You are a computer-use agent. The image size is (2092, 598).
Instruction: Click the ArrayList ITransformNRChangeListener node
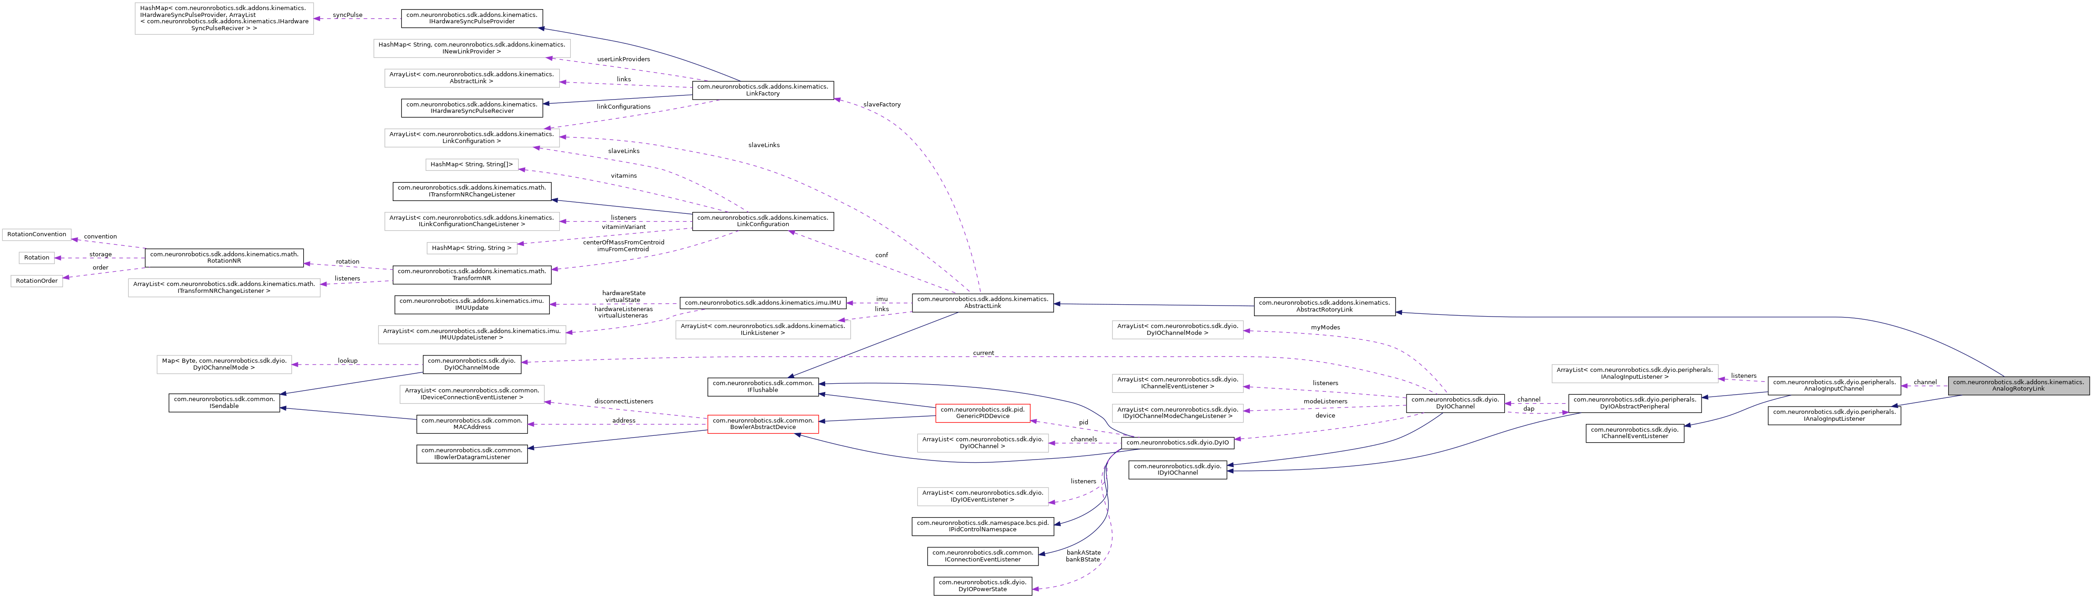click(x=224, y=288)
